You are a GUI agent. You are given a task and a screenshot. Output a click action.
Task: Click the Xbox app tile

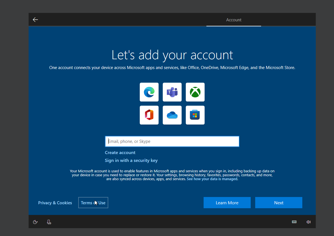point(195,92)
